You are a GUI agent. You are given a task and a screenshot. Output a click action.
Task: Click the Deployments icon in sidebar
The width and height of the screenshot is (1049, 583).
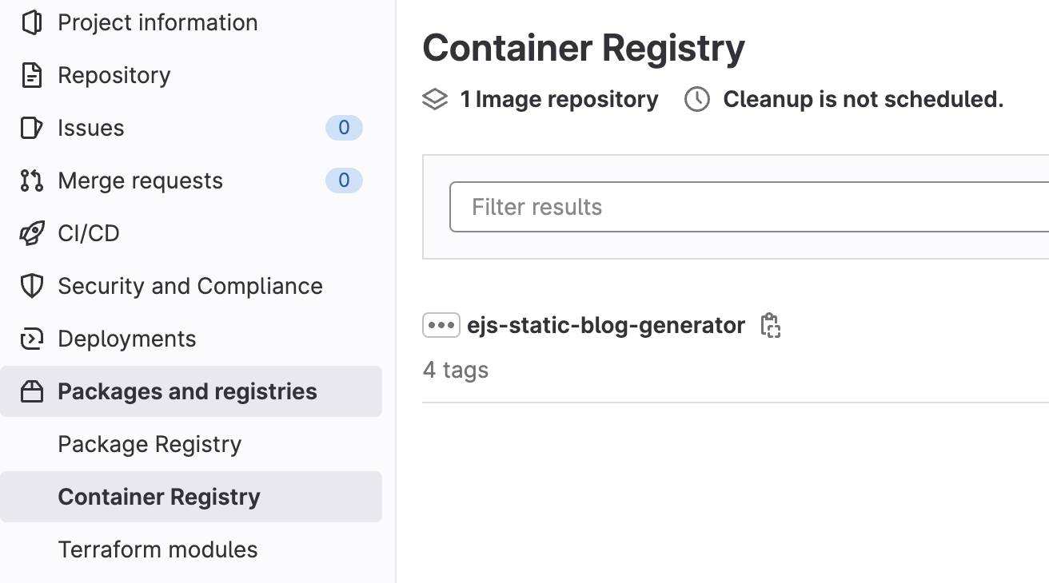click(31, 339)
